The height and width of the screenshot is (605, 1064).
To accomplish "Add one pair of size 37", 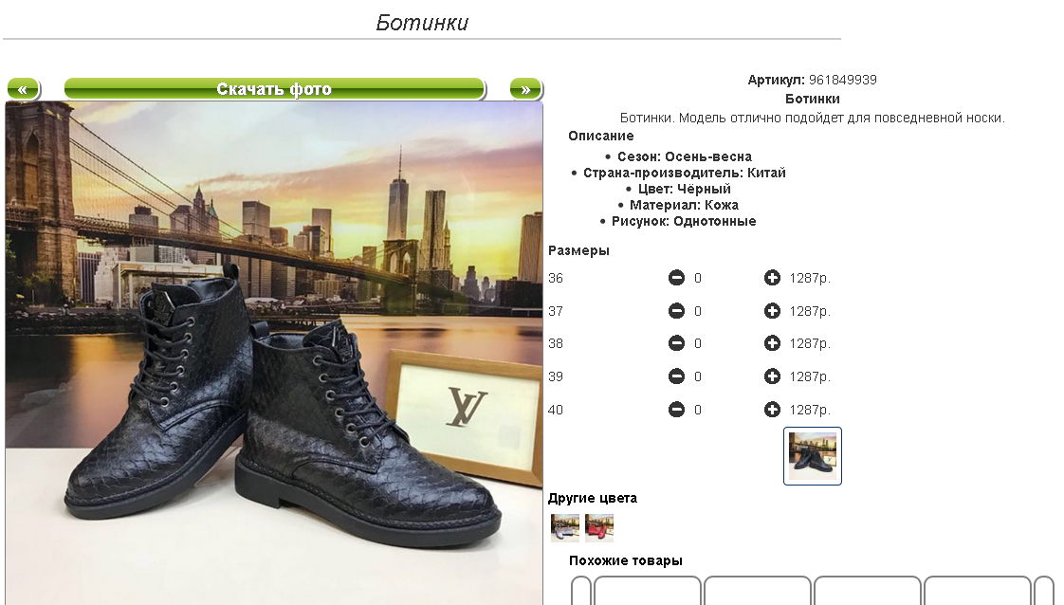I will click(x=772, y=311).
